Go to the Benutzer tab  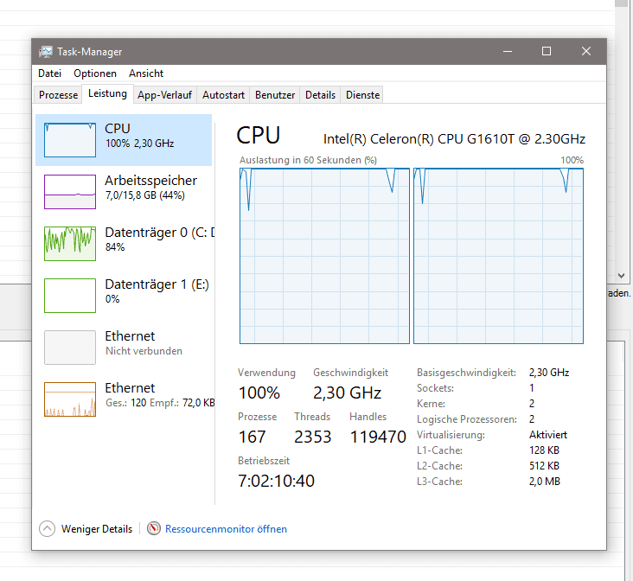[275, 95]
